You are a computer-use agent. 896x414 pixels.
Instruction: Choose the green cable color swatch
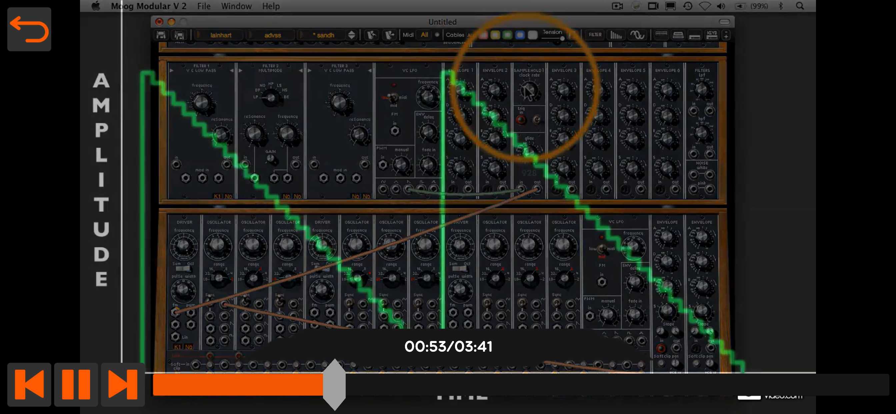[507, 35]
